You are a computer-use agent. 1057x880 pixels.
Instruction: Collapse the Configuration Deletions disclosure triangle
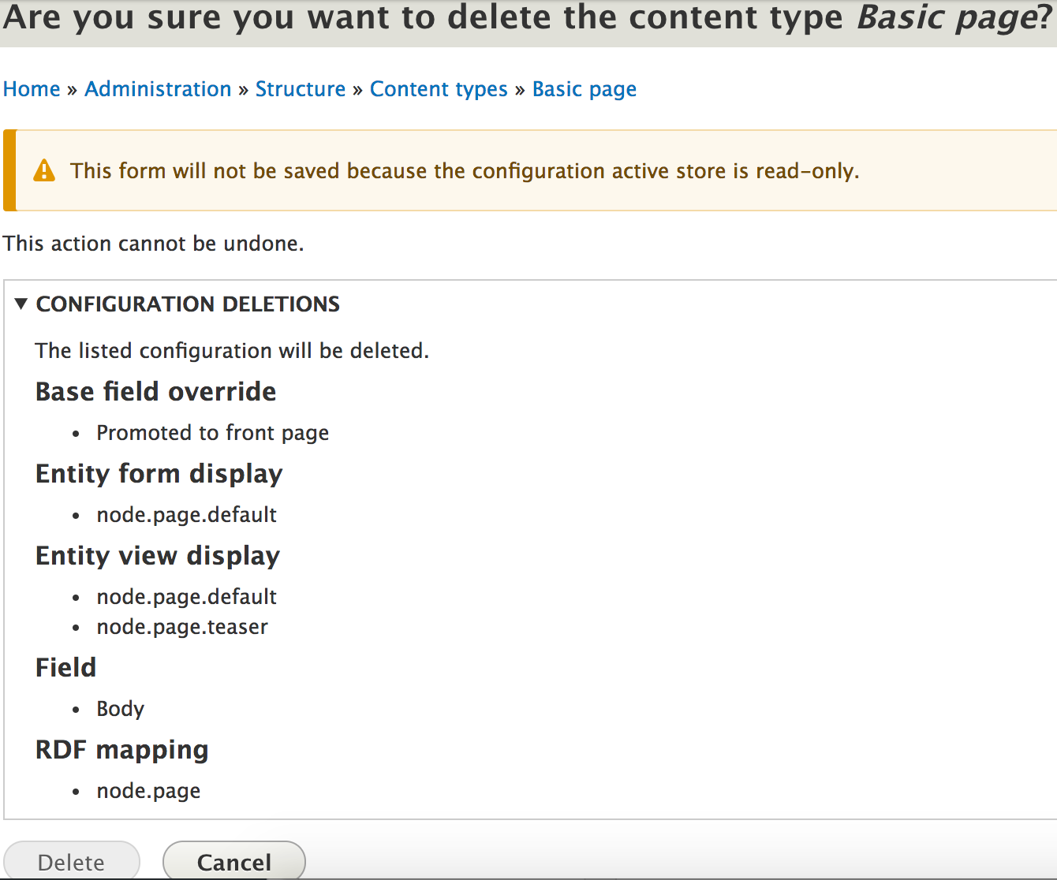(x=21, y=304)
